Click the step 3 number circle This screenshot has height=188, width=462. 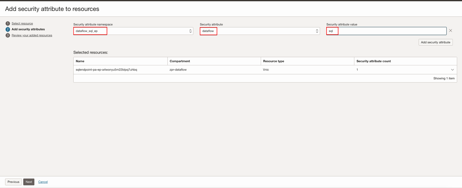pyautogui.click(x=8, y=35)
